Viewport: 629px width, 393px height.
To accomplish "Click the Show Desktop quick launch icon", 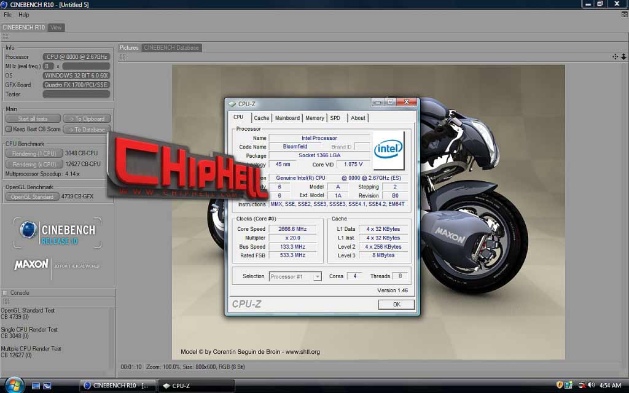I will pos(36,386).
